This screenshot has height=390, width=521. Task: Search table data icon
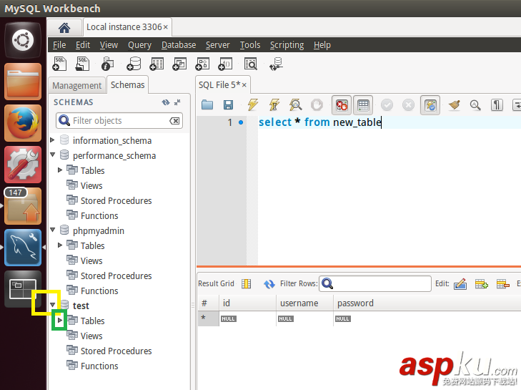point(251,64)
